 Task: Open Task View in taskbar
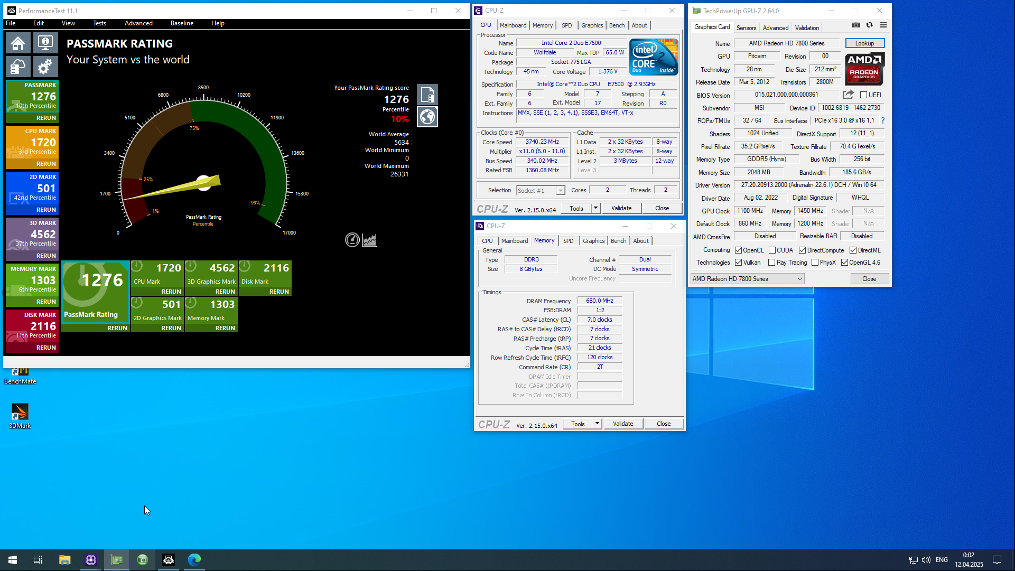tap(38, 560)
